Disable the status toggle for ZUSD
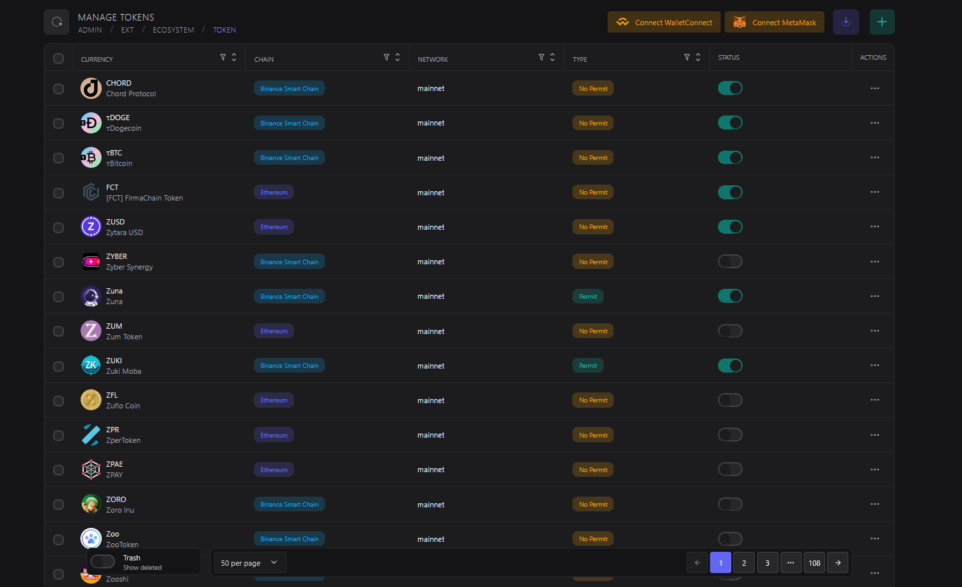Screen dimensions: 962x587 point(730,227)
